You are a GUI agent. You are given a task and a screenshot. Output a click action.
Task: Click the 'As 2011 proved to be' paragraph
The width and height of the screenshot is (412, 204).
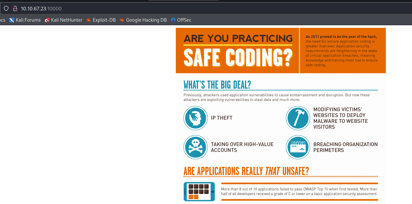click(x=342, y=51)
